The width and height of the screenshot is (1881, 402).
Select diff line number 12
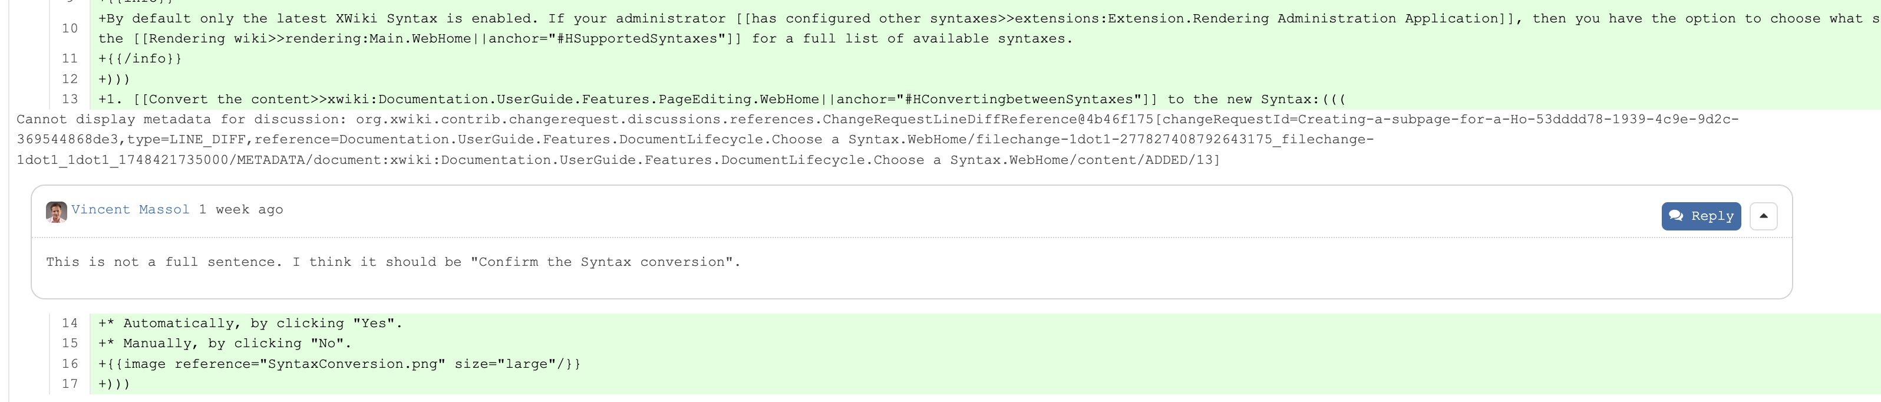click(x=70, y=79)
